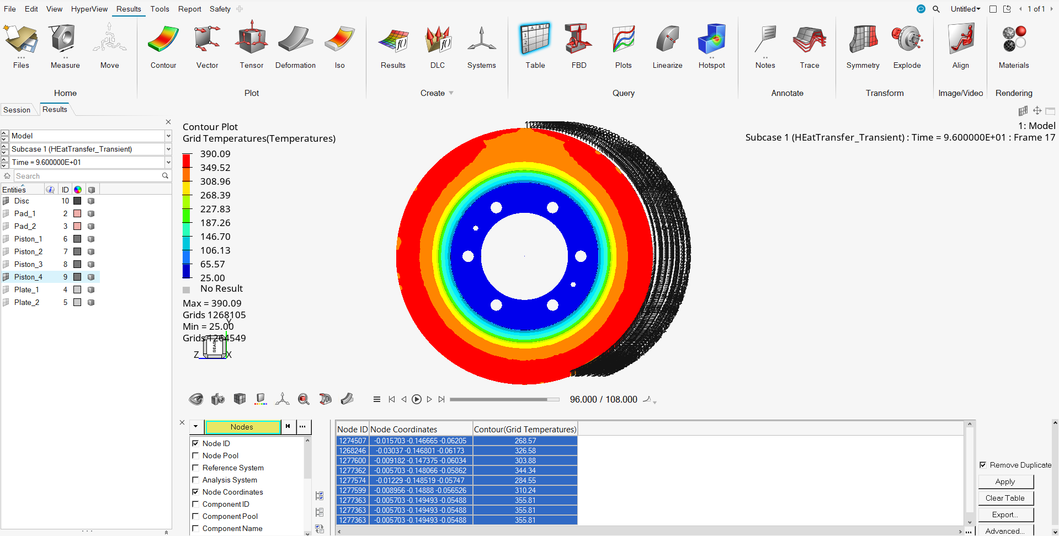Select Piston_4 in the entity list
Screen dimensions: 1059x536
coord(28,277)
